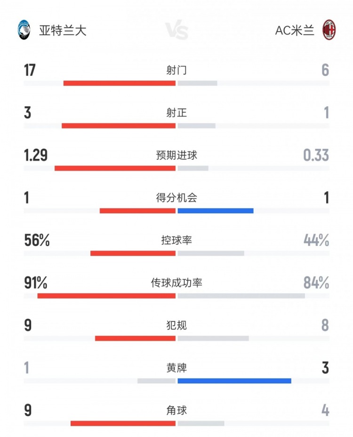The width and height of the screenshot is (353, 437).
Task: Open the AC米兰 team name
Action: 294,30
